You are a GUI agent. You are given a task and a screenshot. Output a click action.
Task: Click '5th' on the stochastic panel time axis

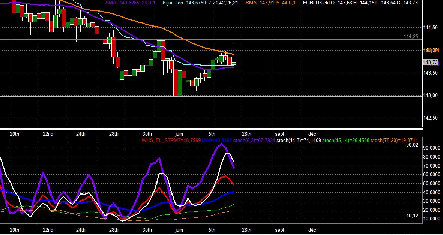click(212, 230)
